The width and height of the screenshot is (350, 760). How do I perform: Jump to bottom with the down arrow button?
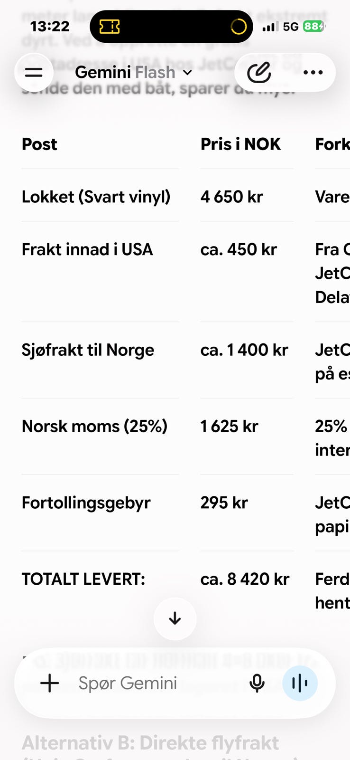pyautogui.click(x=175, y=618)
